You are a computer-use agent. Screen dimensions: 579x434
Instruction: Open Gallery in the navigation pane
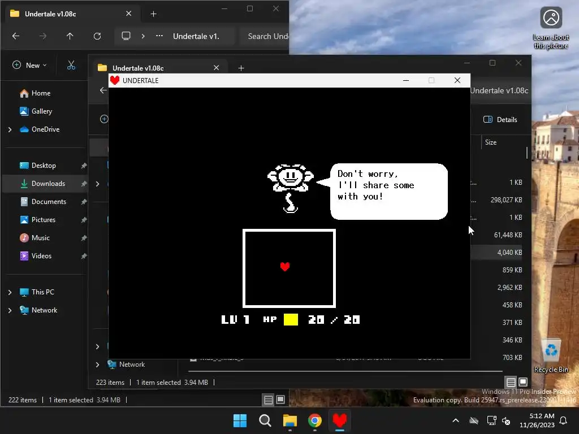tap(36, 111)
